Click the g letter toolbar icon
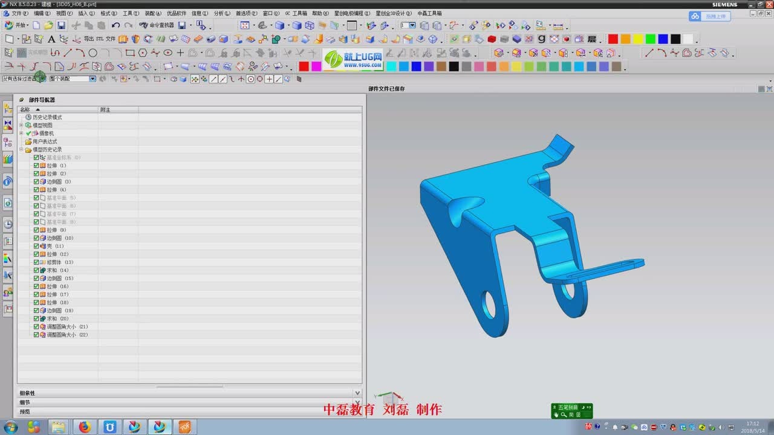This screenshot has height=435, width=774. pyautogui.click(x=541, y=39)
